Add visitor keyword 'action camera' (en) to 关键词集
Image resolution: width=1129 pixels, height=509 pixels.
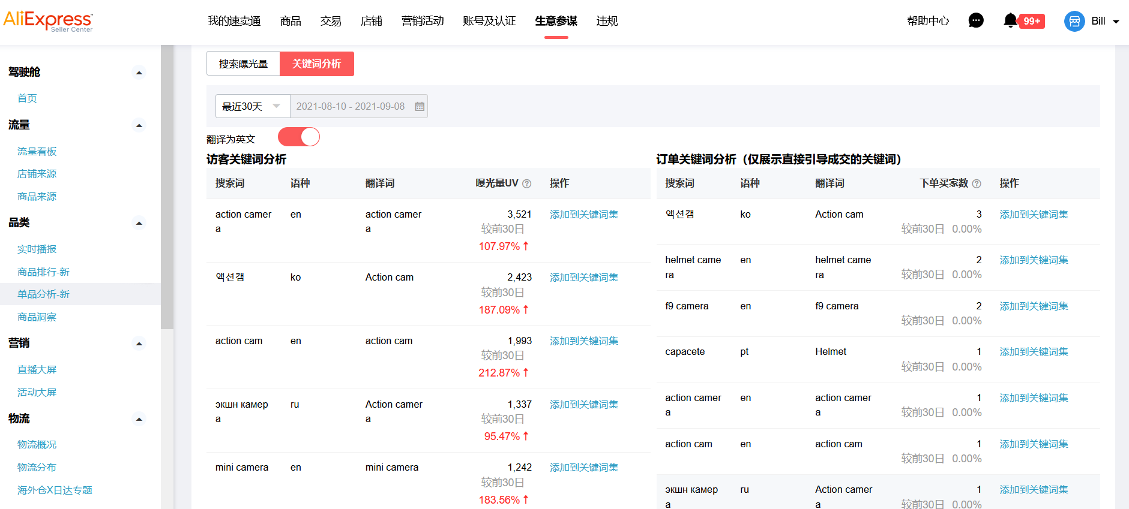coord(584,215)
